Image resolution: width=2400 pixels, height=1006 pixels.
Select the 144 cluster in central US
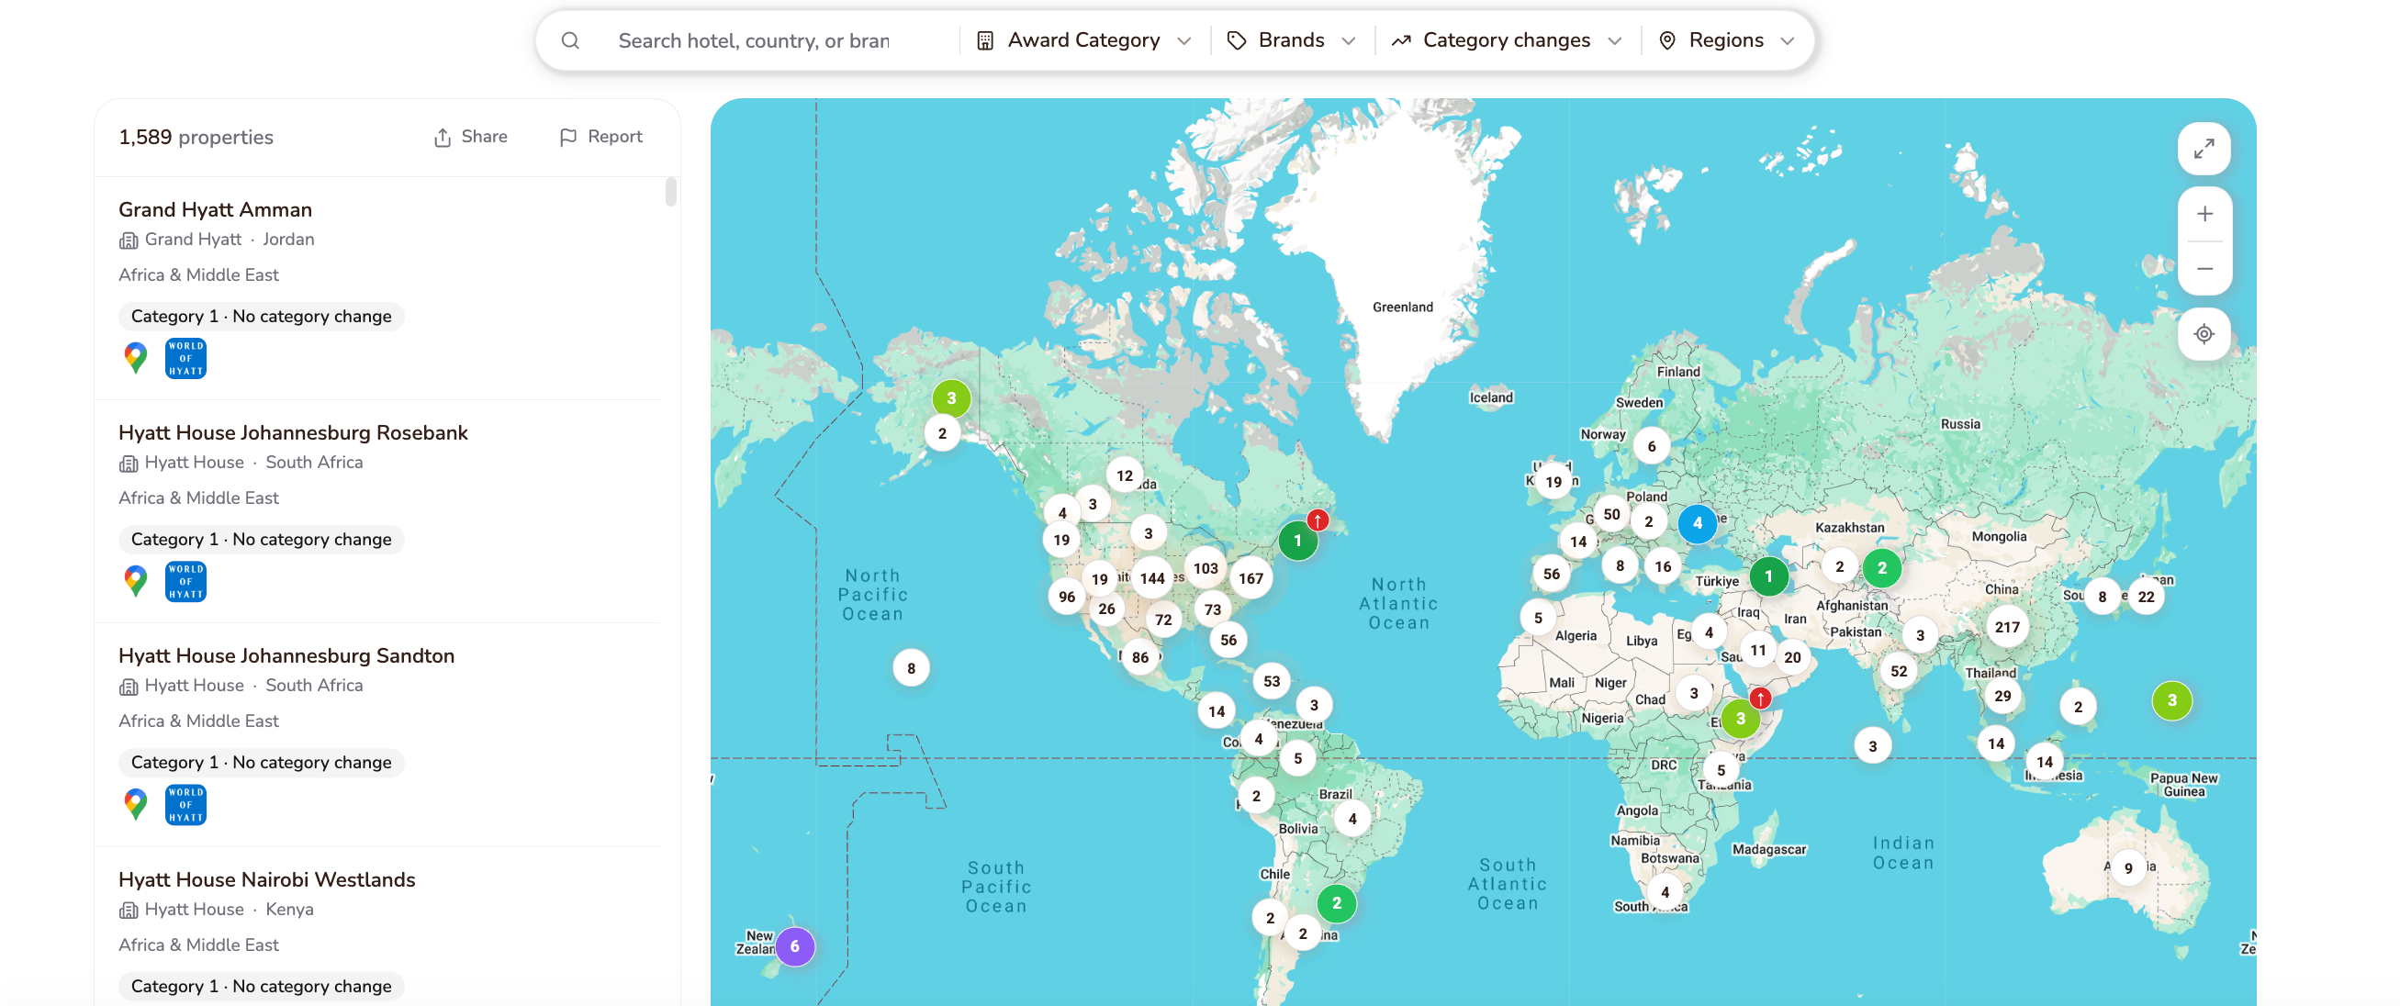[1152, 578]
